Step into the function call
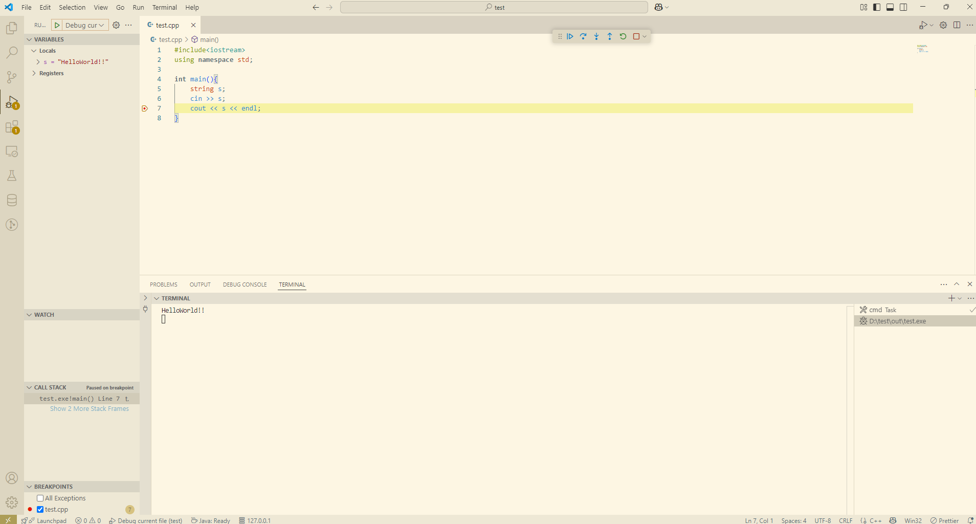The width and height of the screenshot is (976, 524). 596,36
